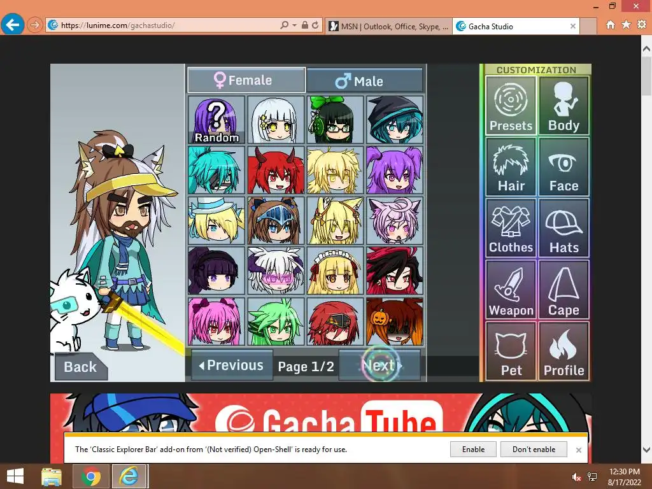The height and width of the screenshot is (489, 652).
Task: Select the pink cat-eared preset
Action: tap(395, 220)
